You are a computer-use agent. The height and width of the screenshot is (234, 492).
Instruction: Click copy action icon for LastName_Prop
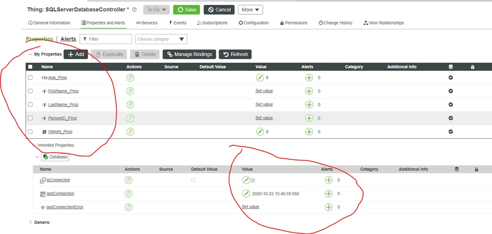point(130,104)
